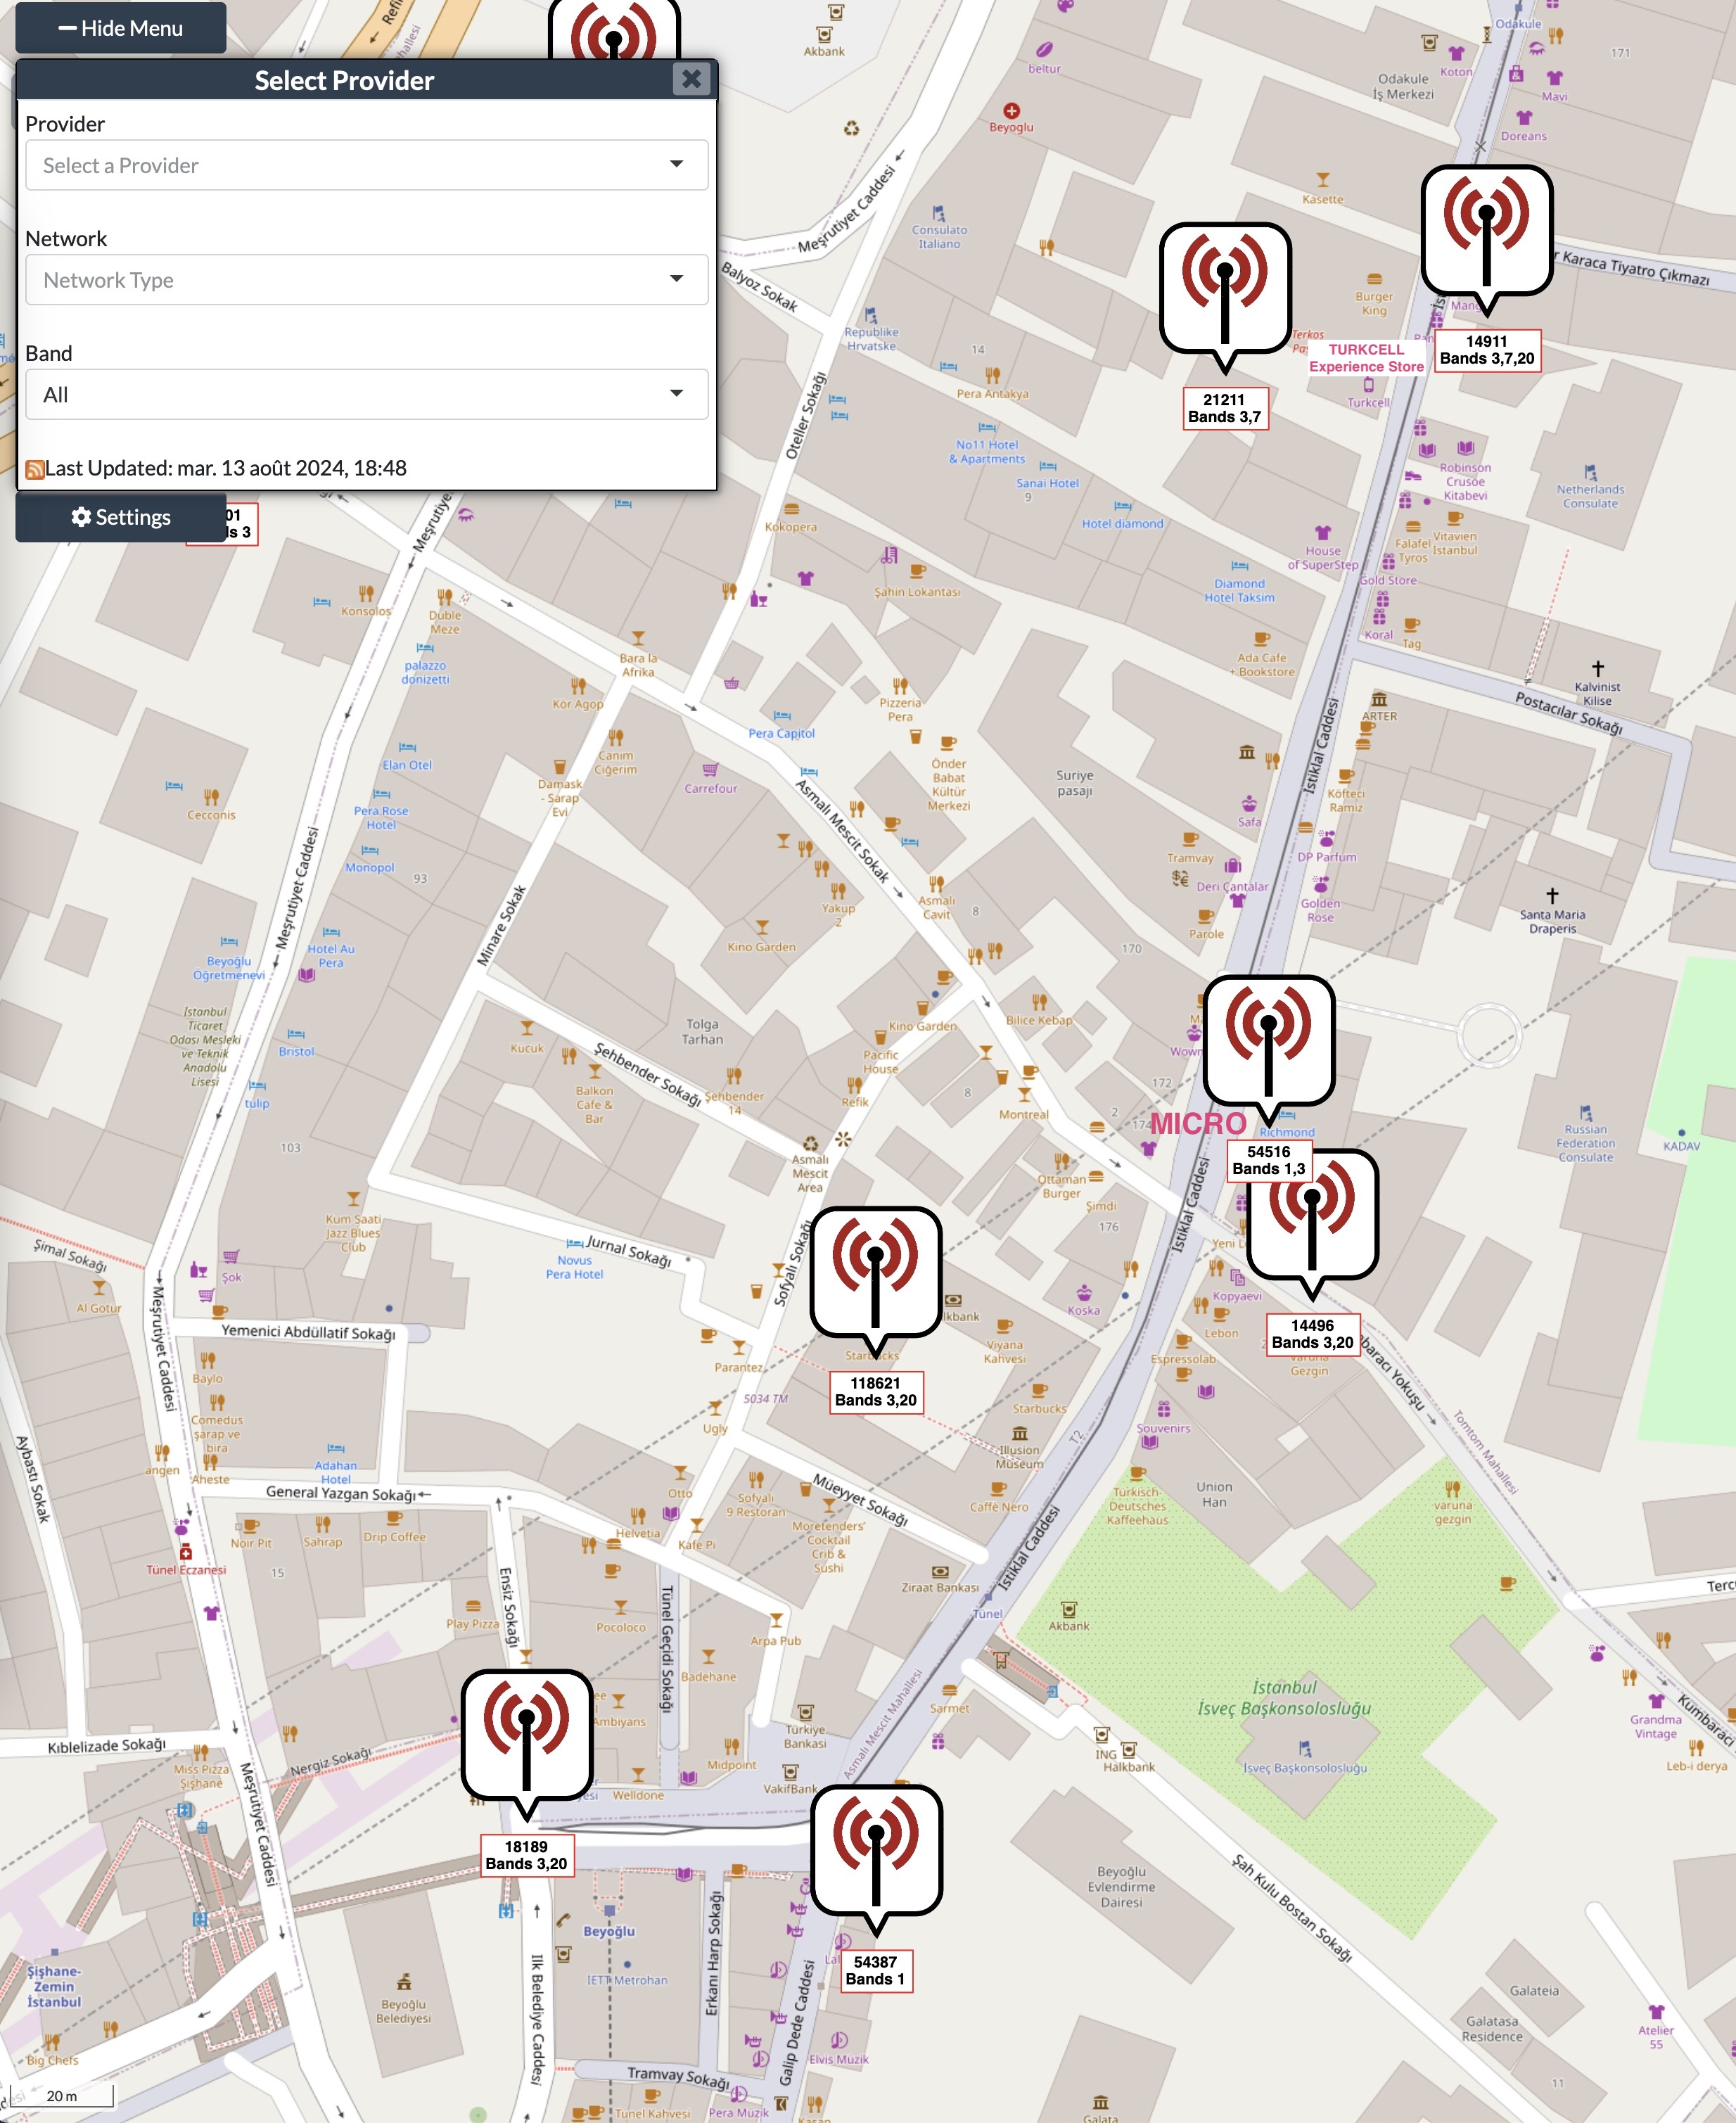
Task: Click the Burger King restaurant icon
Action: 1374,280
